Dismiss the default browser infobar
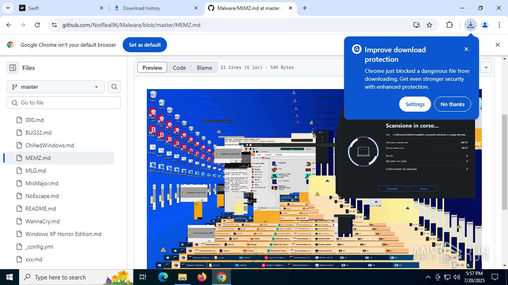 pyautogui.click(x=498, y=45)
